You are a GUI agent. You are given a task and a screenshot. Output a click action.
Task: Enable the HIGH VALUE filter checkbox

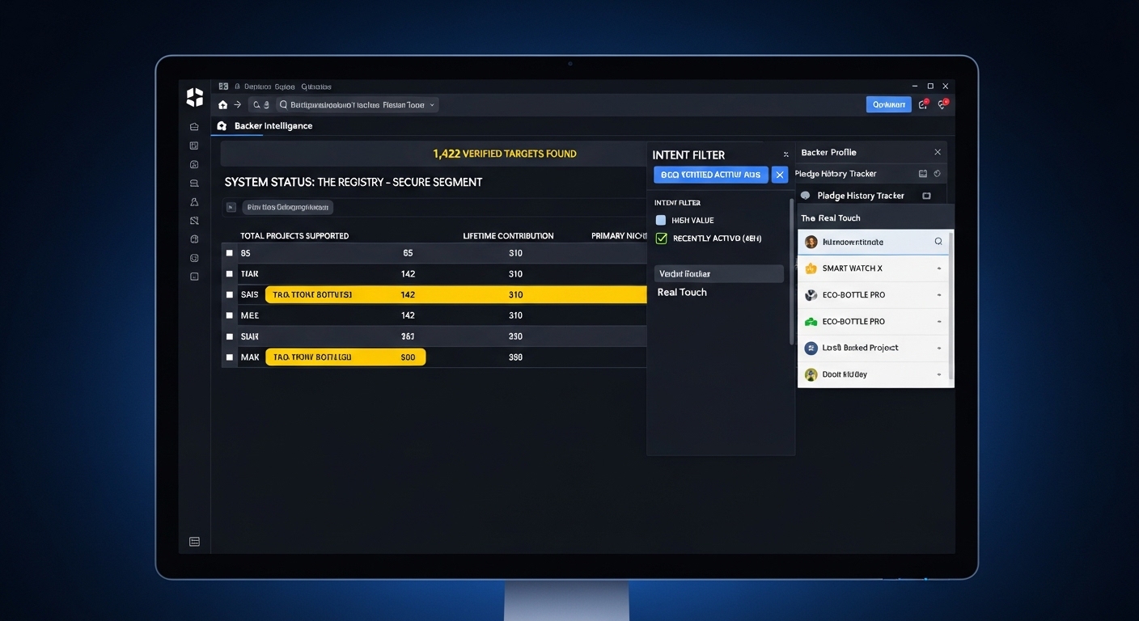(x=659, y=220)
